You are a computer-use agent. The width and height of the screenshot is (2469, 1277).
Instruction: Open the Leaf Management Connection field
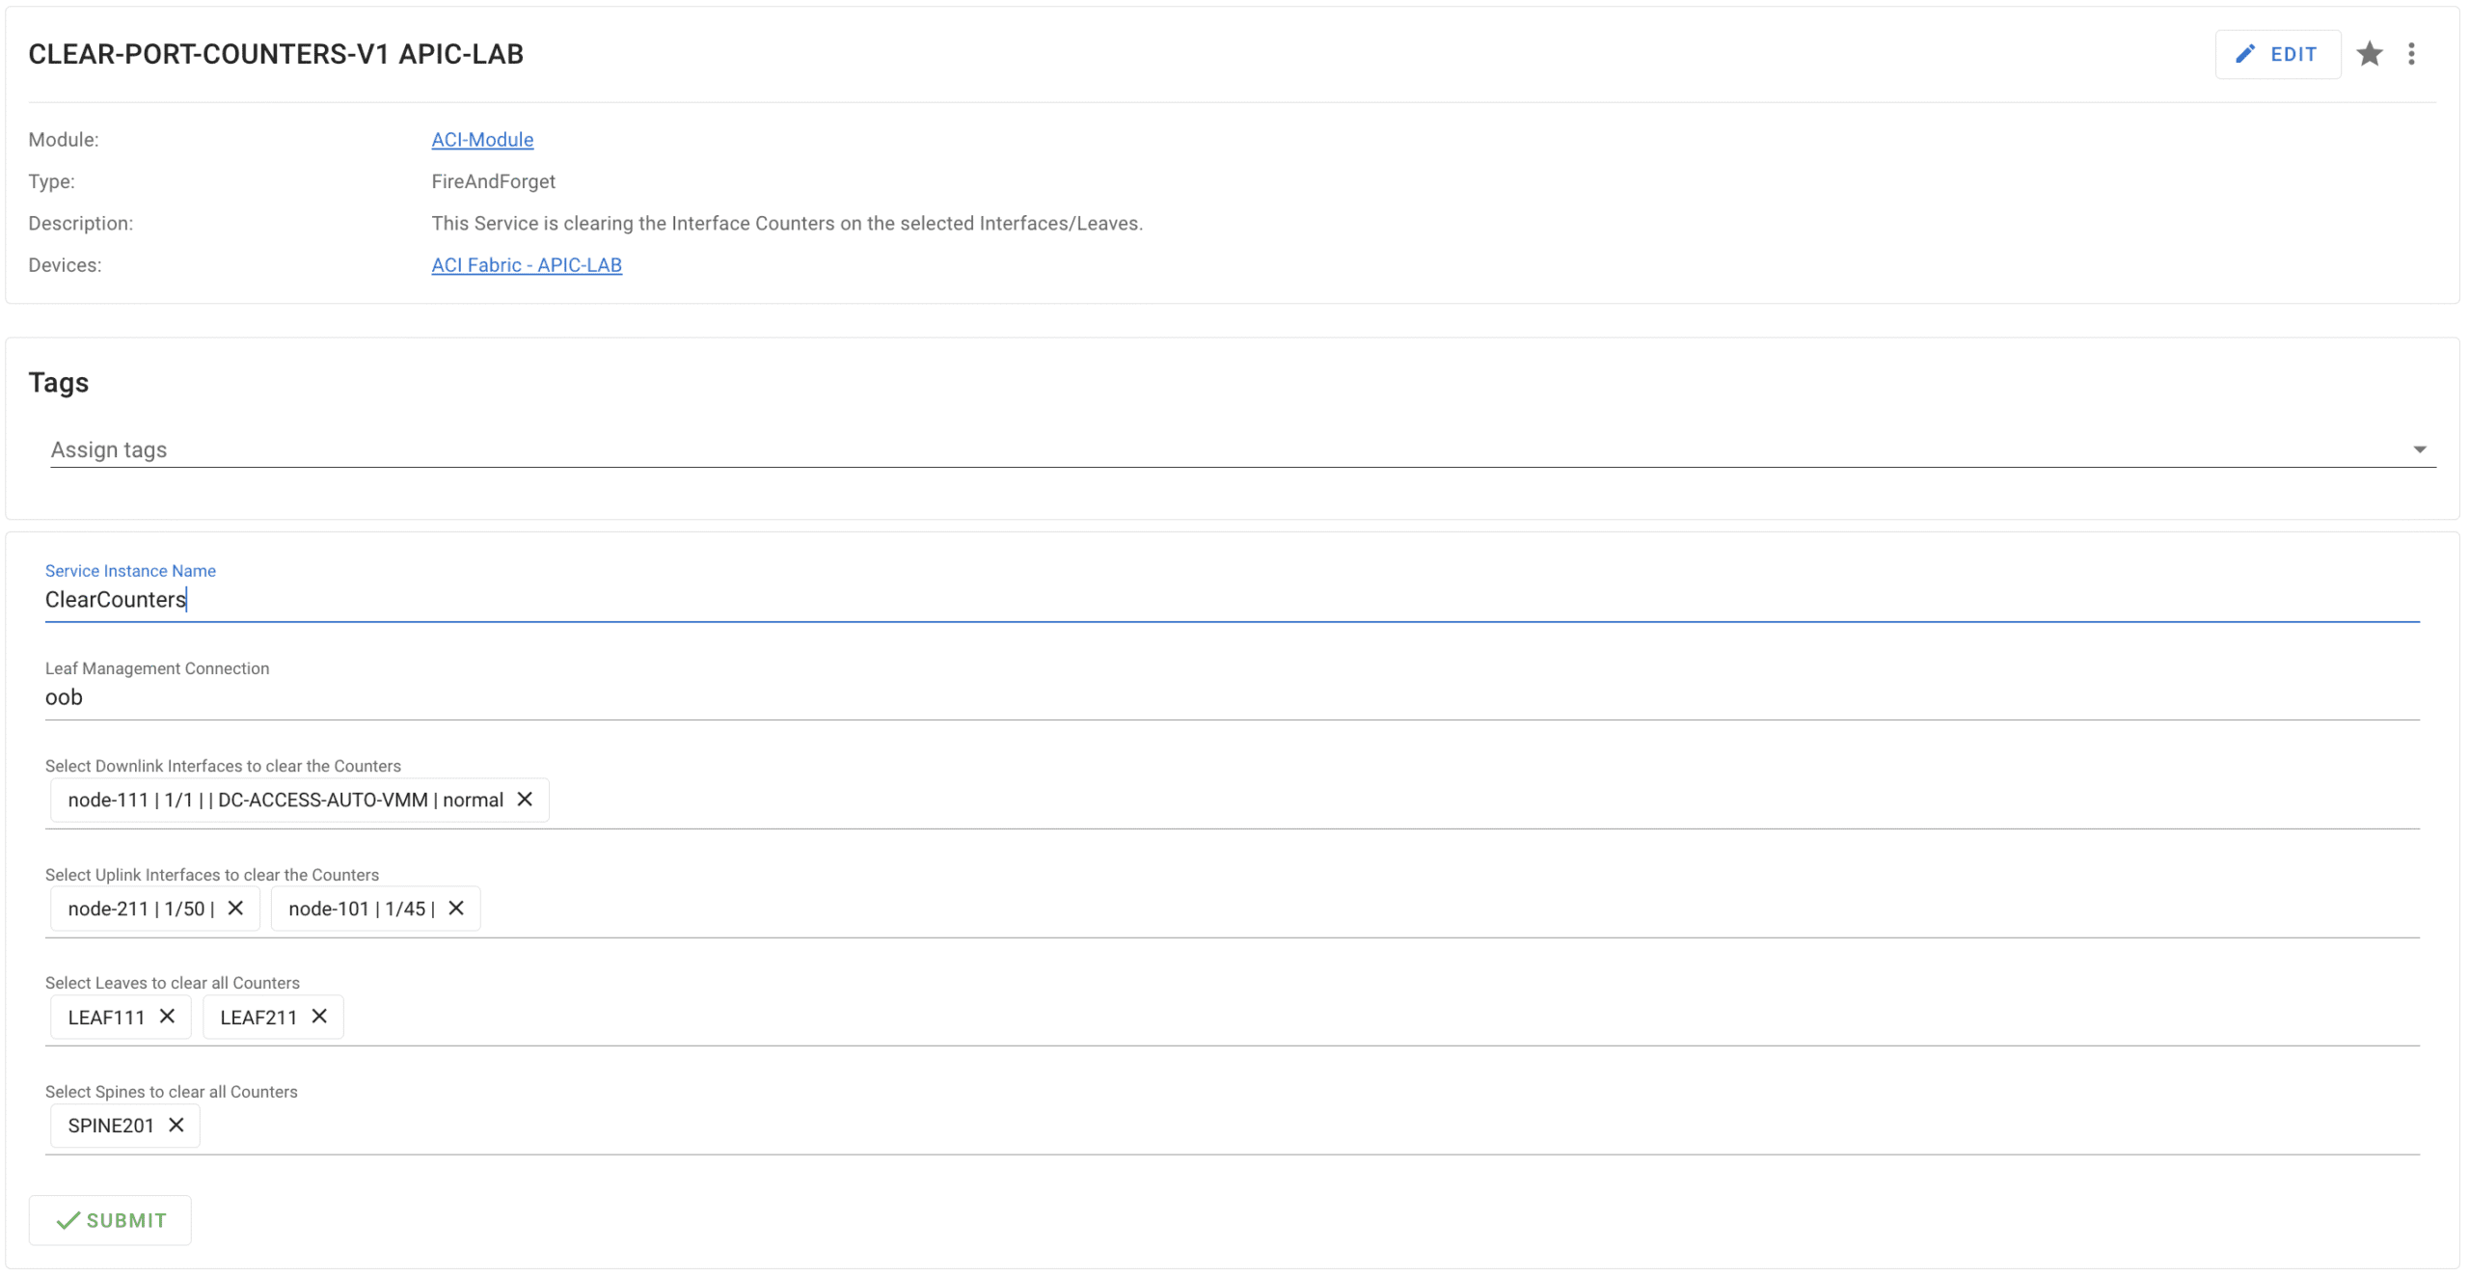point(1231,697)
